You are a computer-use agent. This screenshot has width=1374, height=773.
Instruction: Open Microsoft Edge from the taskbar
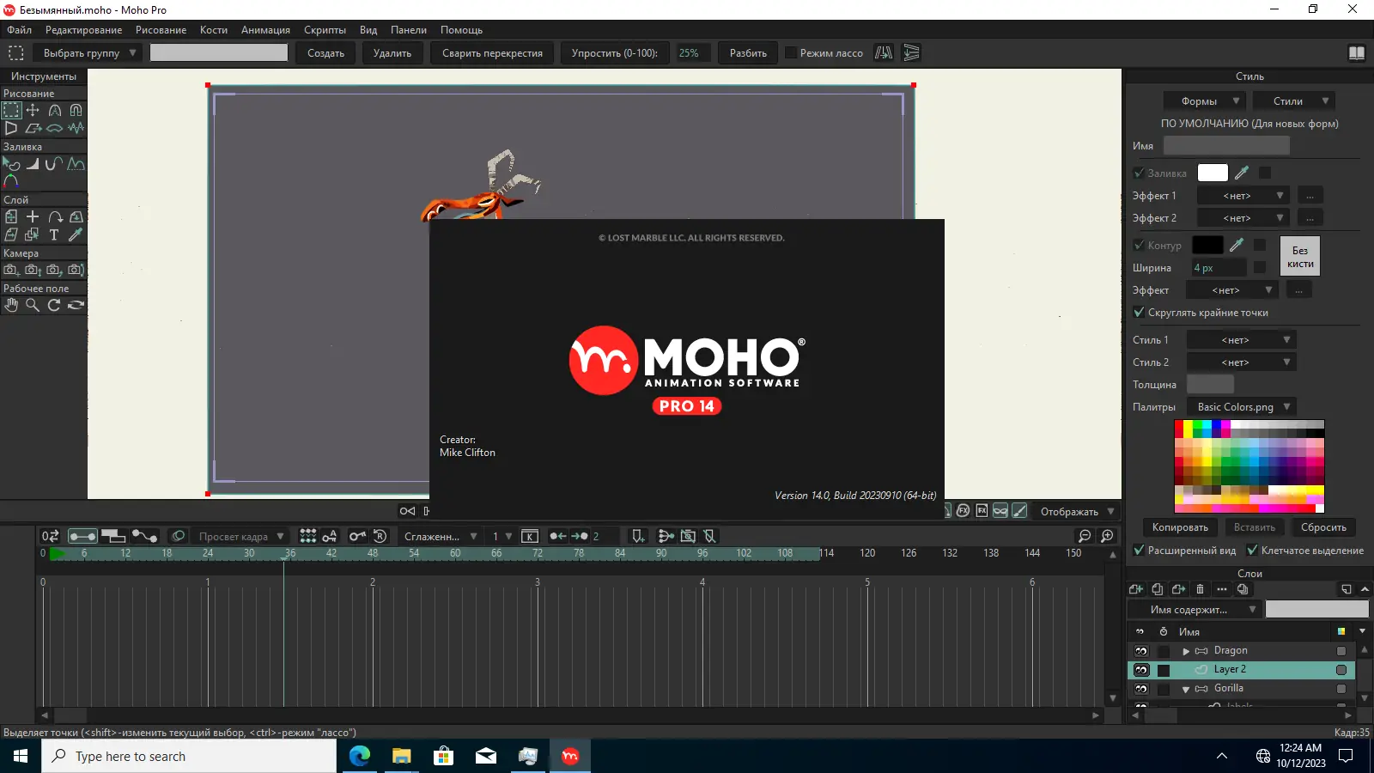point(359,756)
